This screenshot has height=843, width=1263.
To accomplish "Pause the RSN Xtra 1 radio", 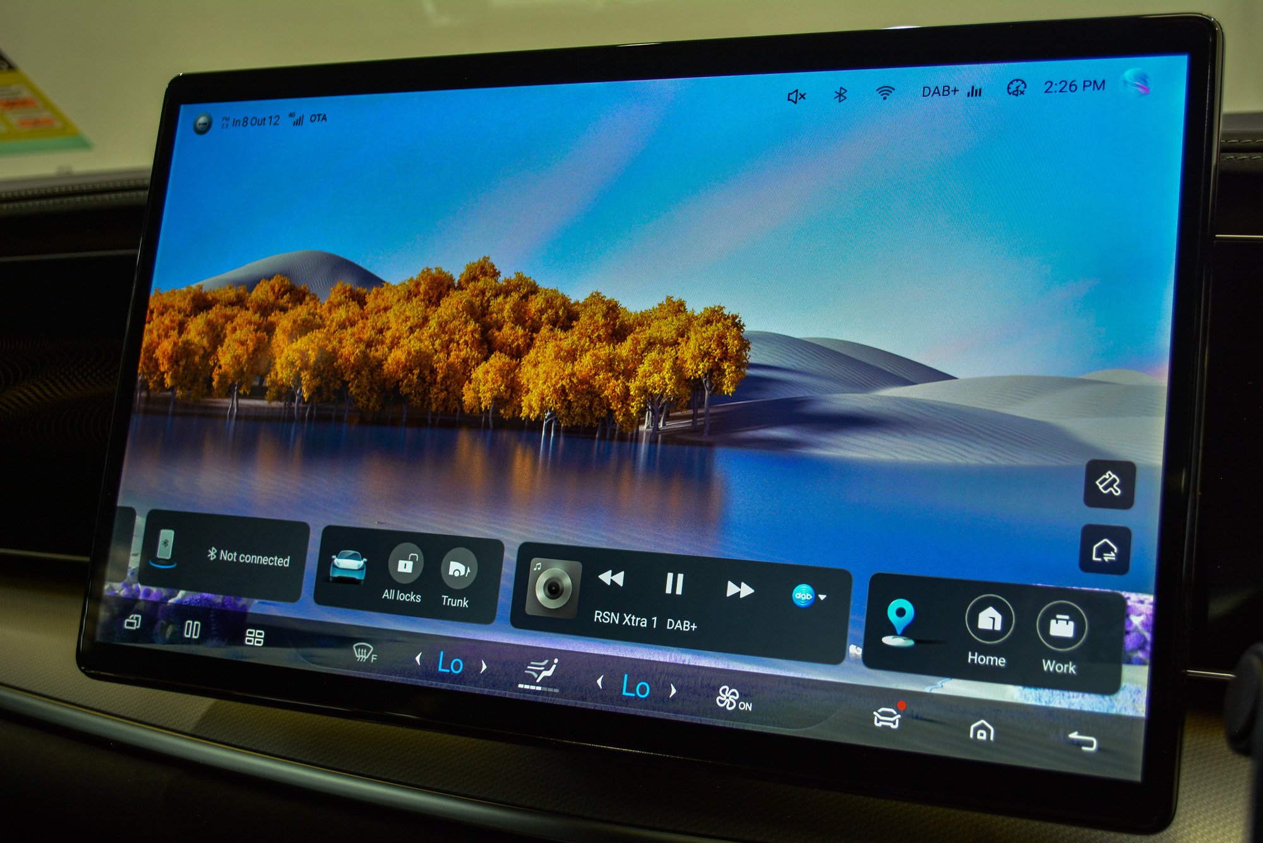I will (x=674, y=583).
